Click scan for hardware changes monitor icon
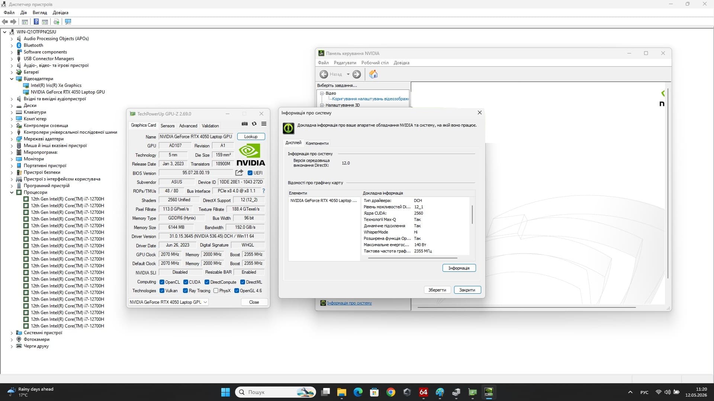 (x=68, y=22)
